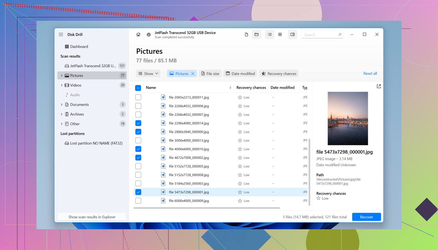
Task: Expand the Documents tree node chevron
Action: click(62, 104)
